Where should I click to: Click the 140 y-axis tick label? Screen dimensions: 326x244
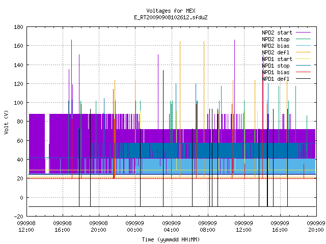click(18, 65)
